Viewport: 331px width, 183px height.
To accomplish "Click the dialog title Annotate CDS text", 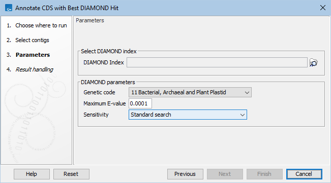I will point(67,8).
